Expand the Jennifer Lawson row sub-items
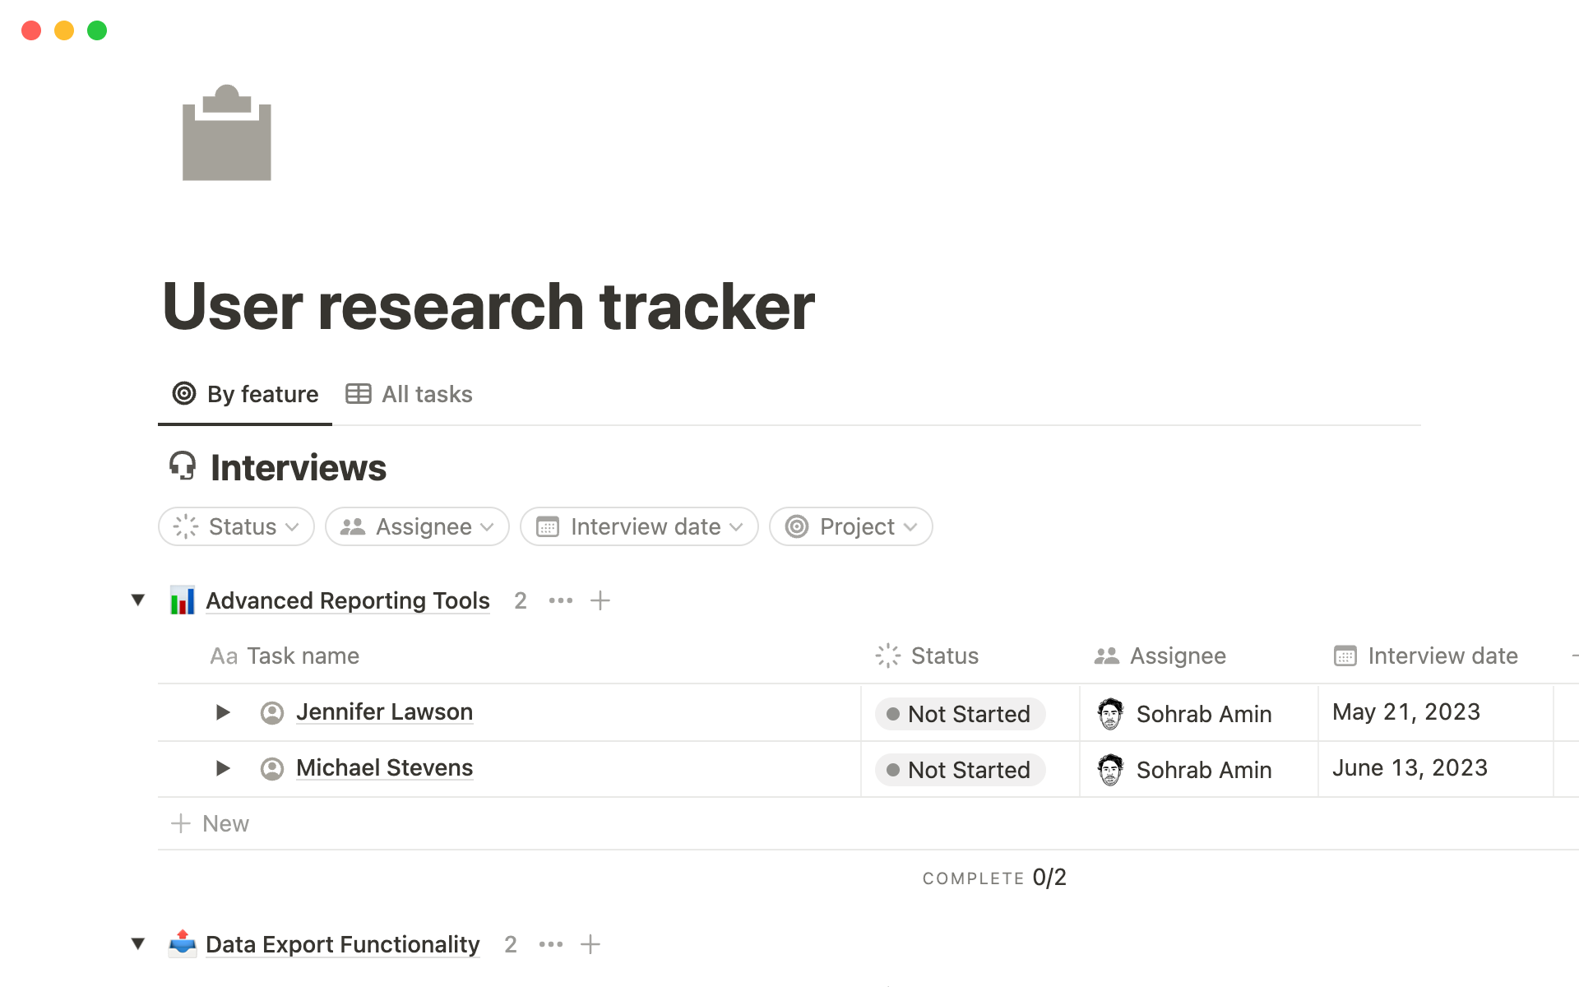Screen dimensions: 1579x987 [222, 712]
